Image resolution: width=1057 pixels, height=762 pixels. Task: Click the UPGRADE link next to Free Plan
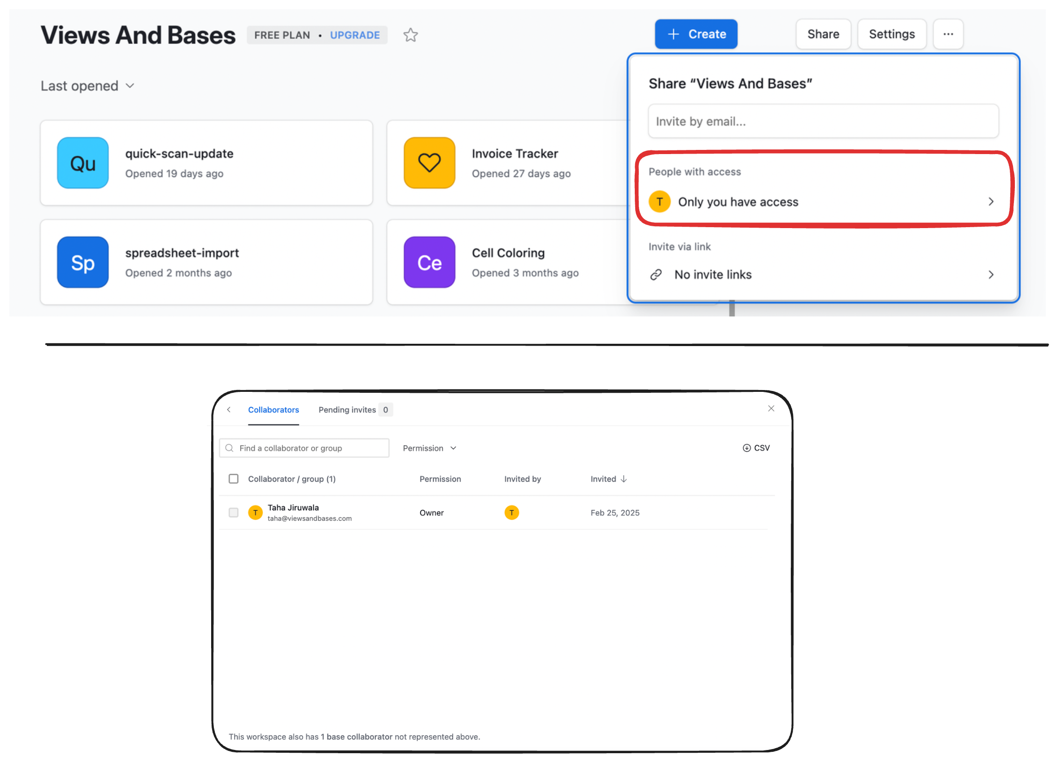pos(355,35)
